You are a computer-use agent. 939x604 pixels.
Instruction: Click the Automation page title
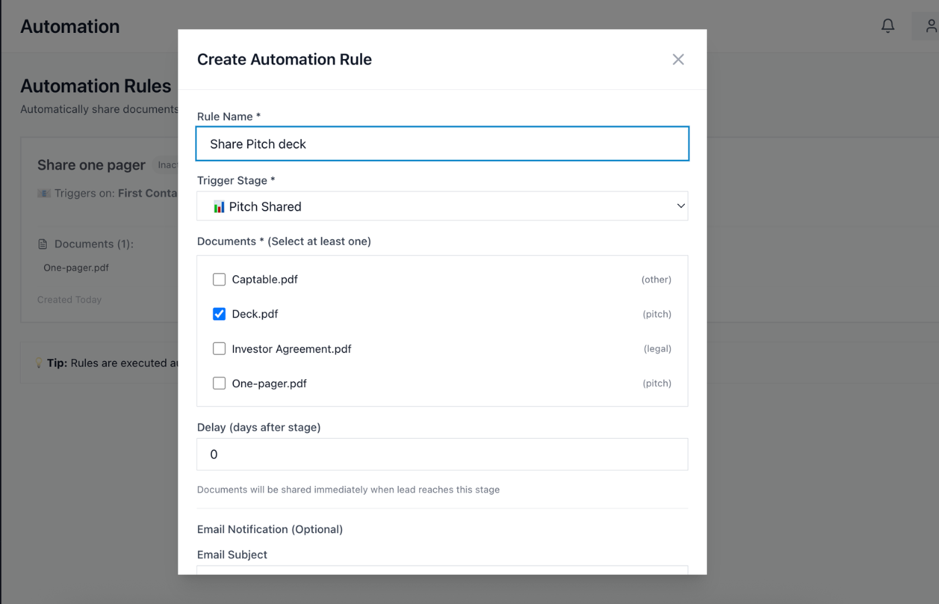[70, 26]
